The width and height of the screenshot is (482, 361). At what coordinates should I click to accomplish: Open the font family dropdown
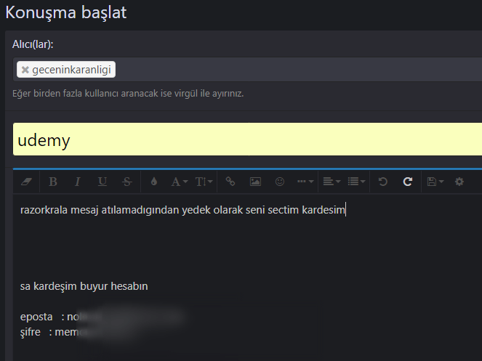tap(180, 182)
